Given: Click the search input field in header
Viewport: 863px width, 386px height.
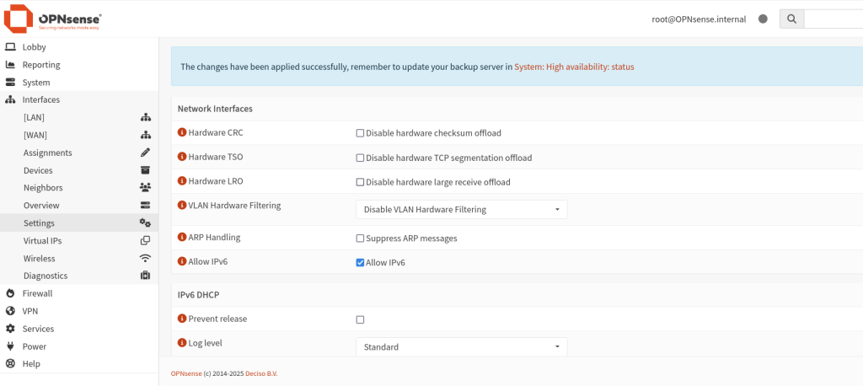Looking at the screenshot, I should pos(833,19).
